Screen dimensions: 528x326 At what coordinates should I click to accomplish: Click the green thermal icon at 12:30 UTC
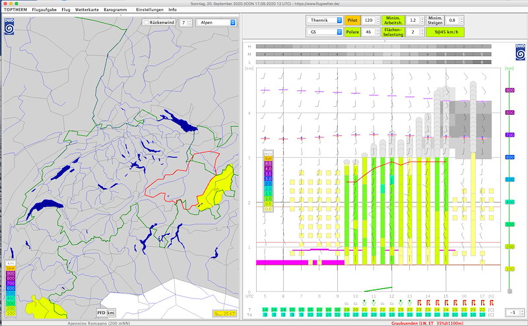tap(401, 302)
